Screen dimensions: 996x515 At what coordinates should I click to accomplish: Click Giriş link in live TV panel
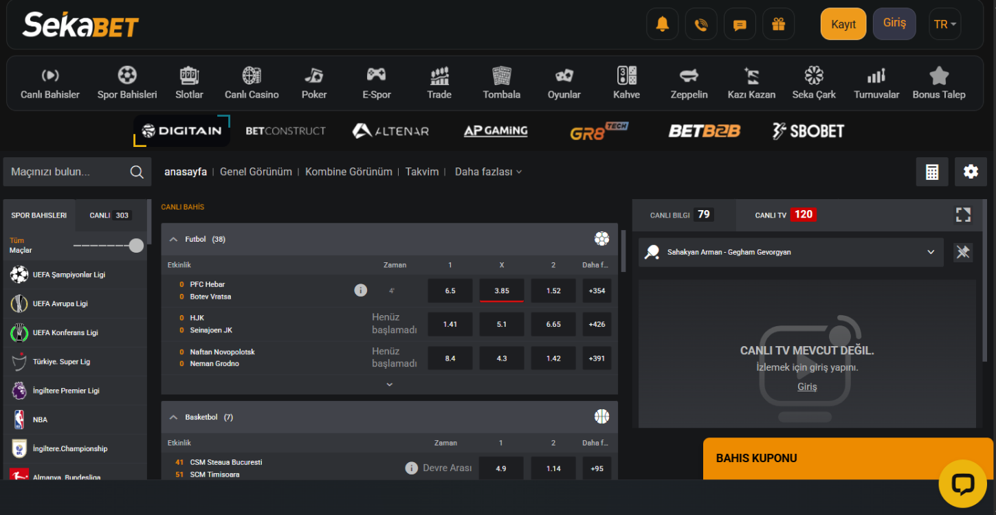click(x=807, y=387)
